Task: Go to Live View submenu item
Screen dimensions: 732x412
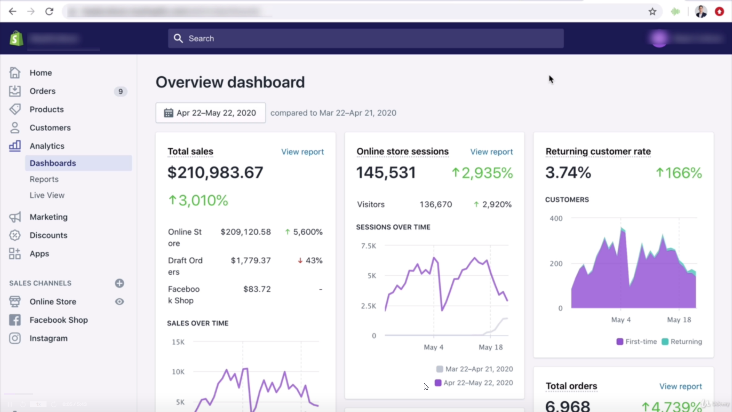Action: pyautogui.click(x=47, y=195)
